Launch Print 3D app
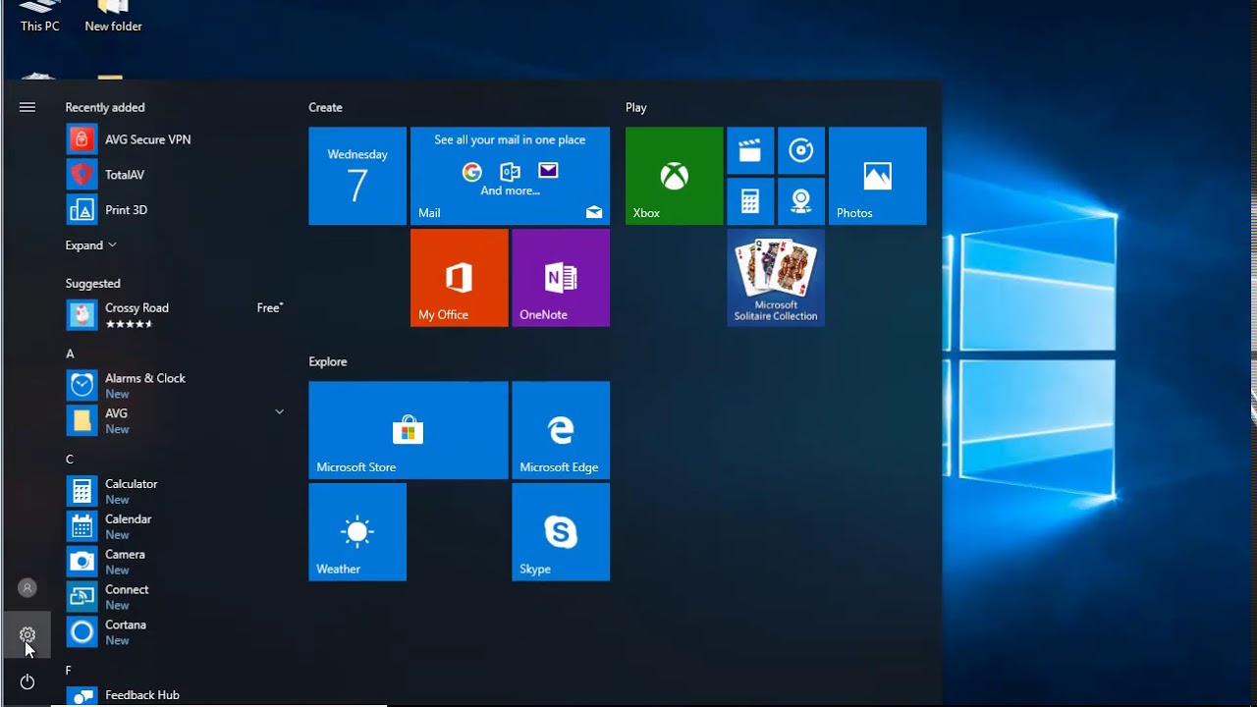Viewport: 1257px width, 707px height. coord(176,210)
